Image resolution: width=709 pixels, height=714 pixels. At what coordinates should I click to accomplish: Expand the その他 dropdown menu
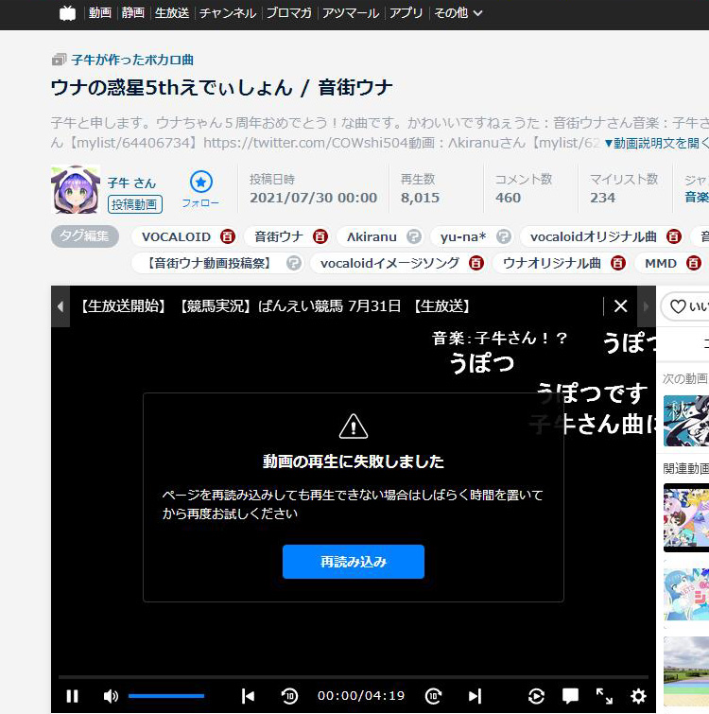458,12
